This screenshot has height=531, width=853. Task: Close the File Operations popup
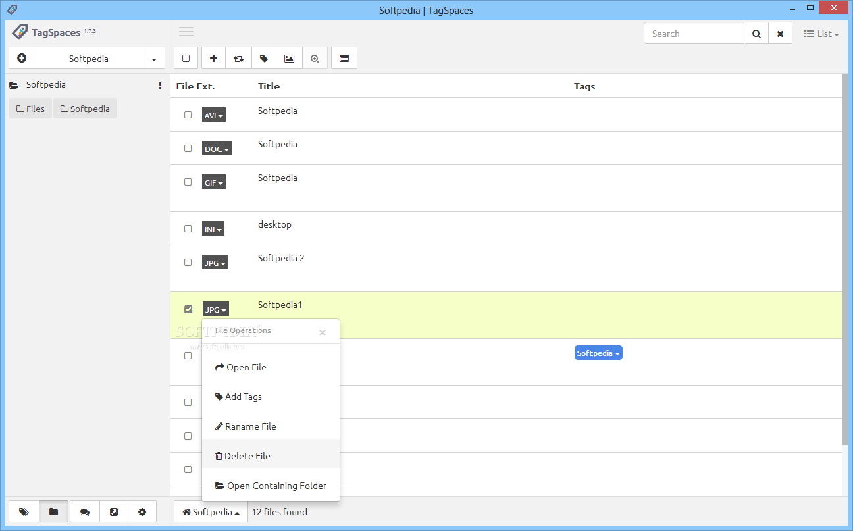[323, 333]
